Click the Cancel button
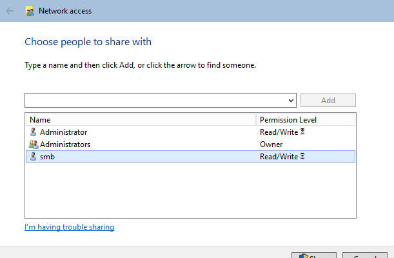The image size is (394, 258). 365,255
